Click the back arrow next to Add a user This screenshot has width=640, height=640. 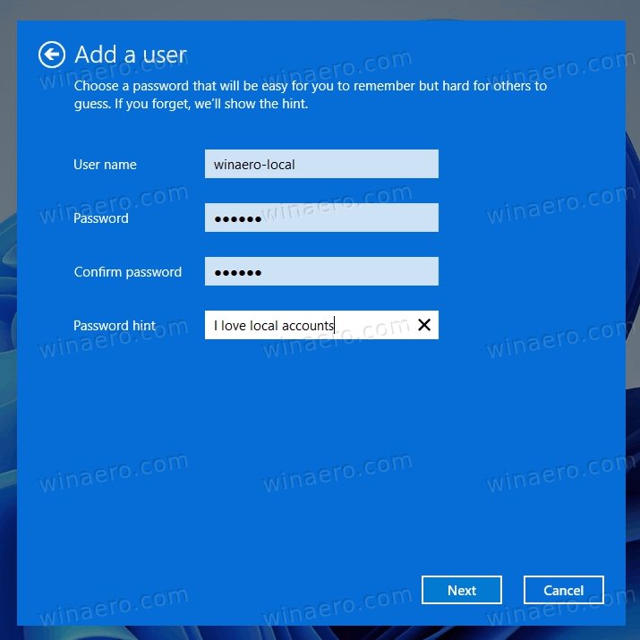(52, 55)
